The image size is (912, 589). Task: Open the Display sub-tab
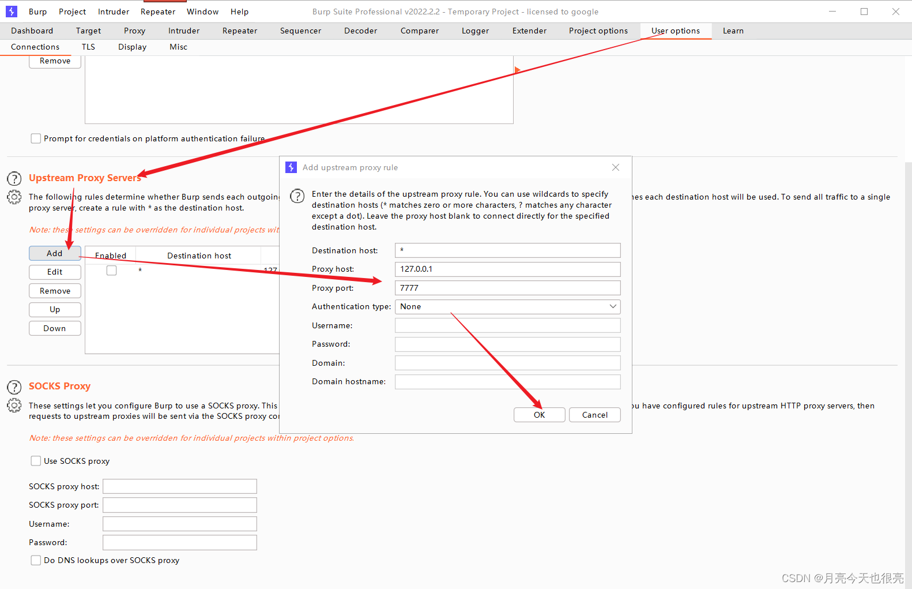(x=132, y=47)
